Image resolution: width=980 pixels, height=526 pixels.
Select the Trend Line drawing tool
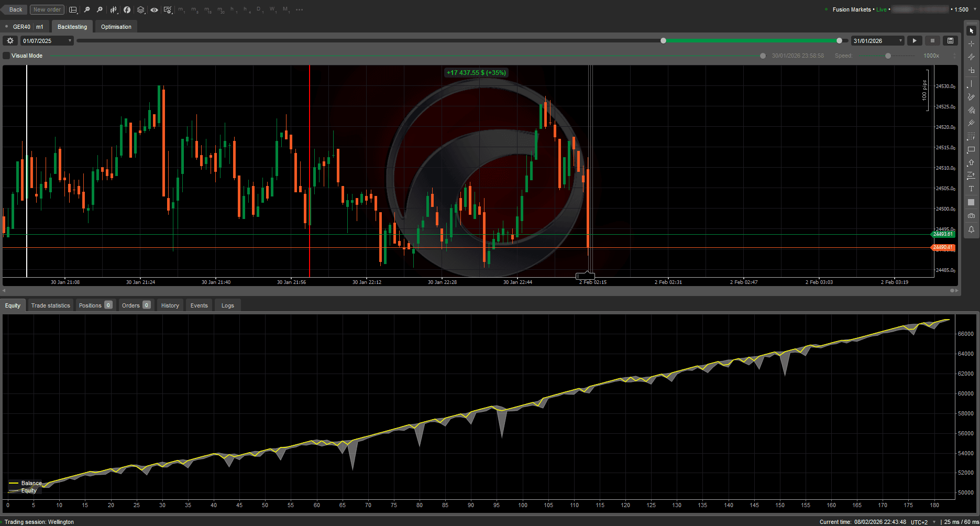click(x=972, y=83)
